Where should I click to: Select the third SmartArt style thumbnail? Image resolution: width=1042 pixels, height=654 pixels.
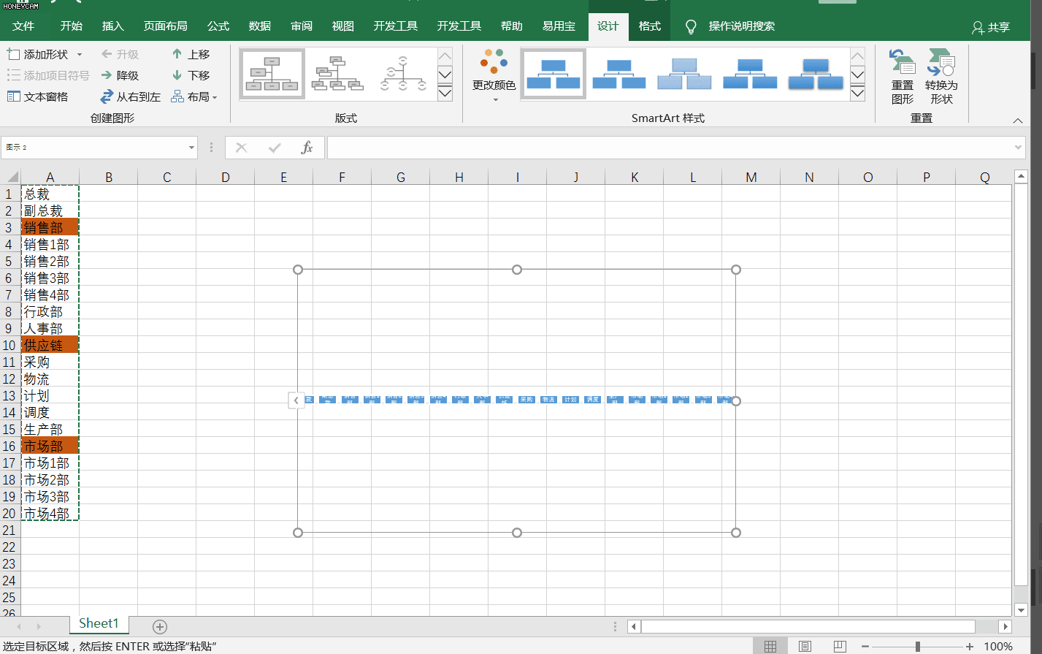point(684,74)
